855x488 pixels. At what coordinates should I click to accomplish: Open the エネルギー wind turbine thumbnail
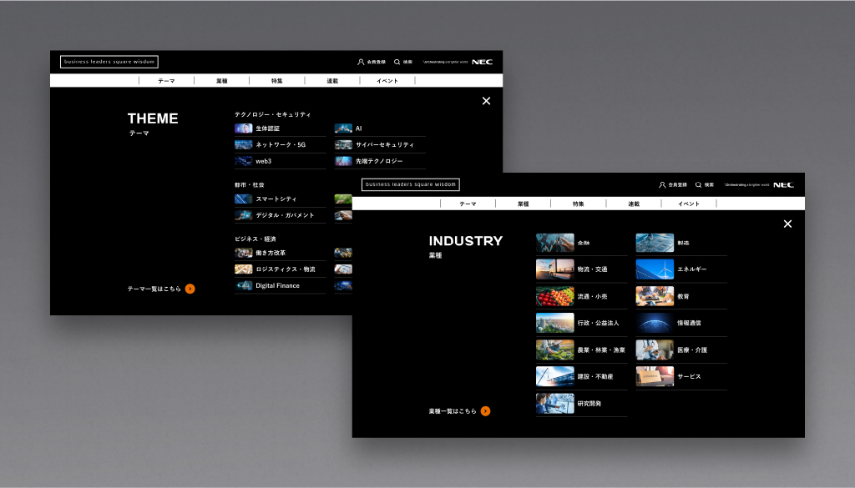[x=655, y=269]
